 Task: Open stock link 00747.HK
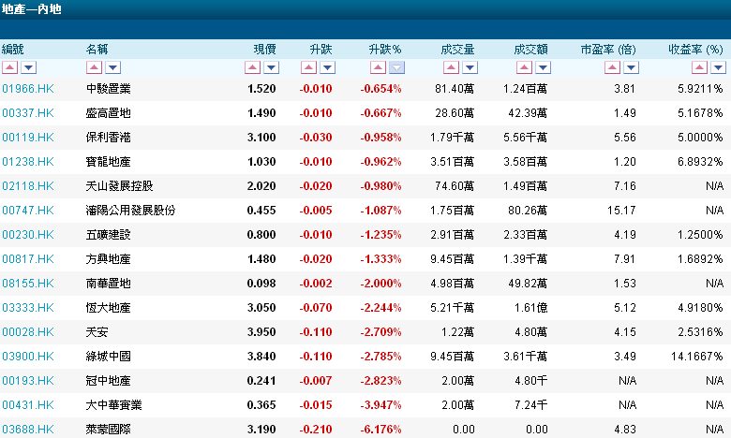click(28, 210)
